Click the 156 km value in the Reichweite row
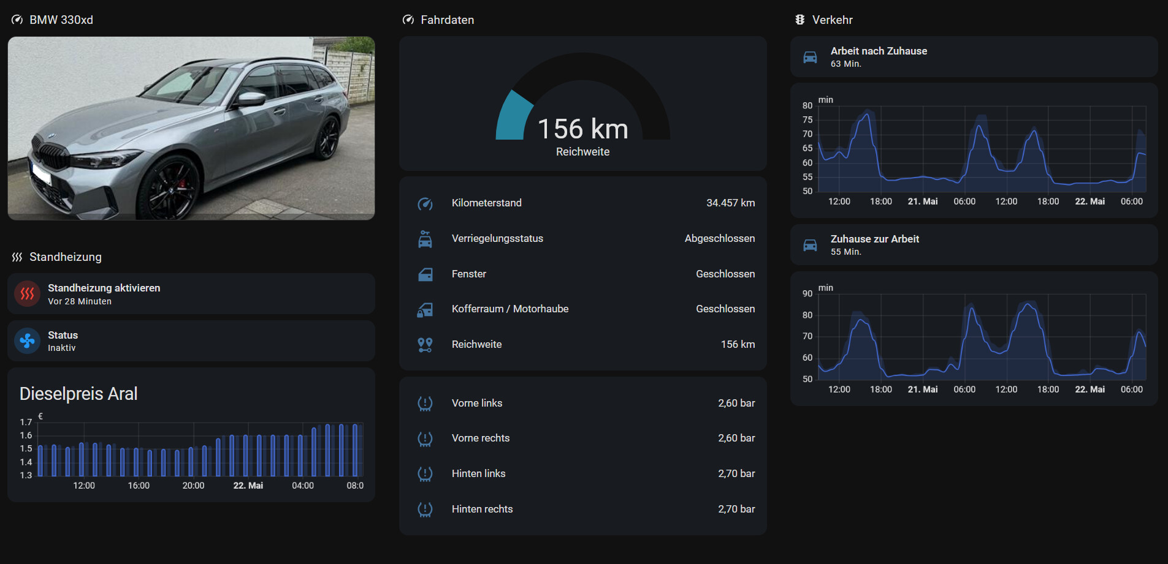 pyautogui.click(x=738, y=345)
